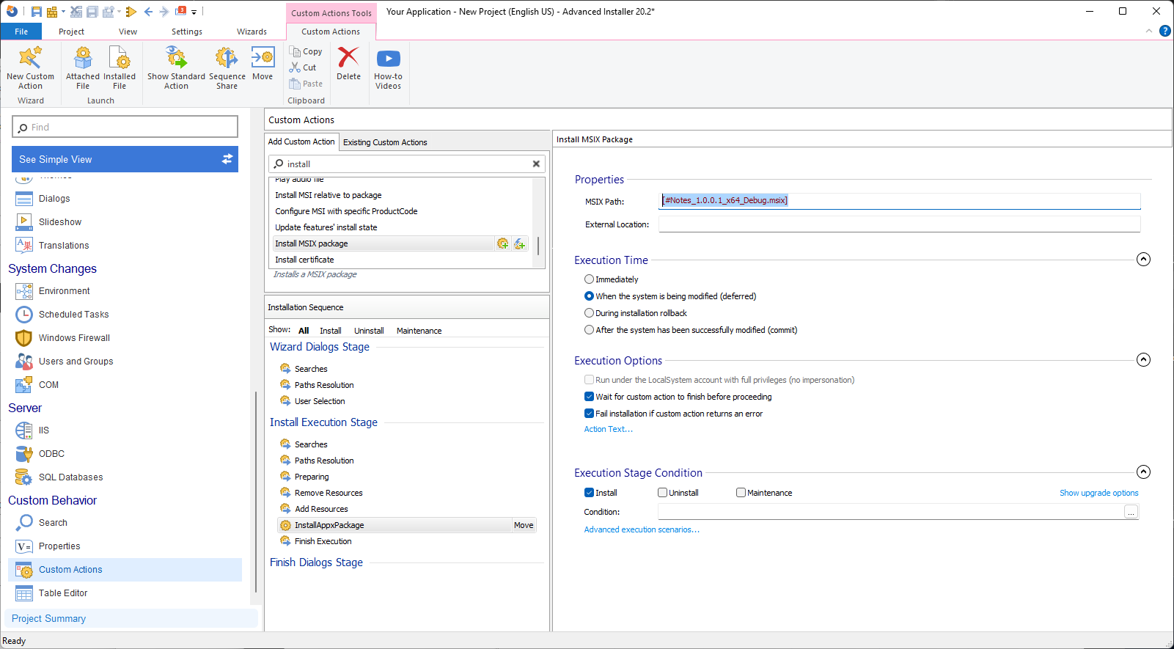
Task: Click the Help question mark icon
Action: click(1165, 31)
